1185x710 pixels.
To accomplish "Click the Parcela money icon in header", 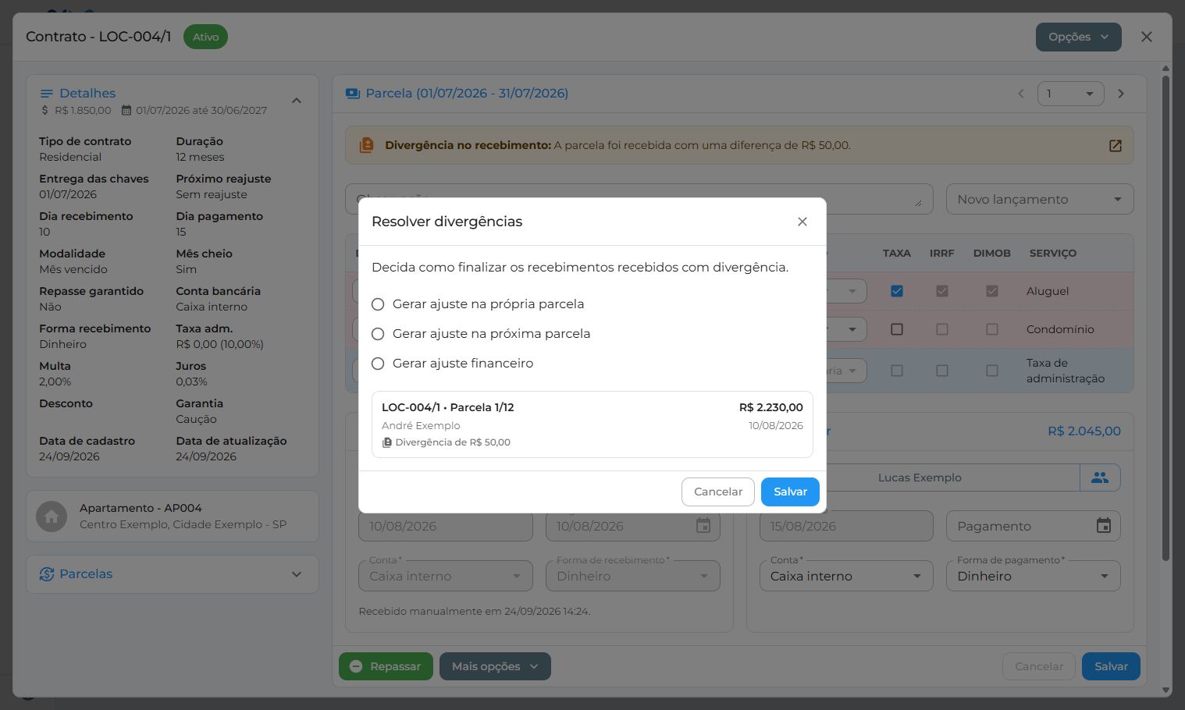I will [x=353, y=94].
